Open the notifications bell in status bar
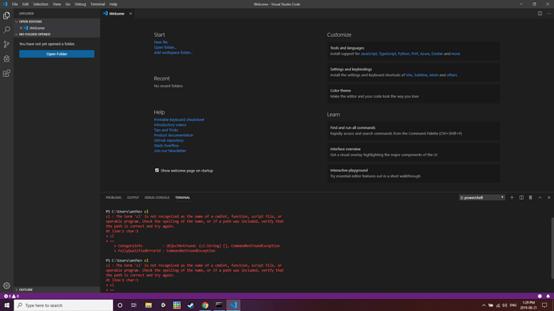Screen dimensions: 554x311 coord(548,297)
